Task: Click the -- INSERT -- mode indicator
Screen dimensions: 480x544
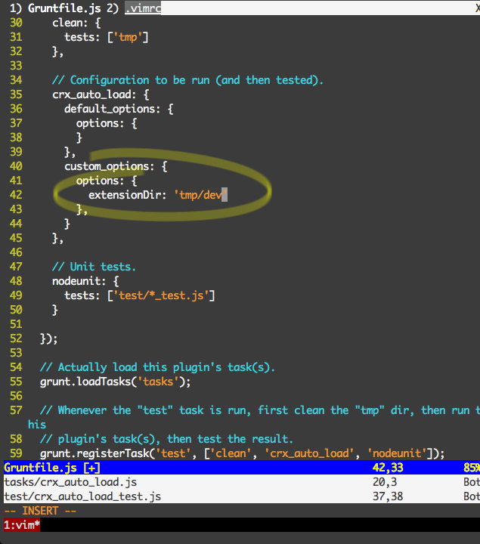Action: [40, 511]
